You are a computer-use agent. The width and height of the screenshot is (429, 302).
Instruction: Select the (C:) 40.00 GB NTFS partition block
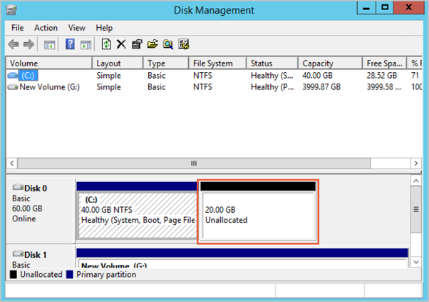(x=137, y=210)
